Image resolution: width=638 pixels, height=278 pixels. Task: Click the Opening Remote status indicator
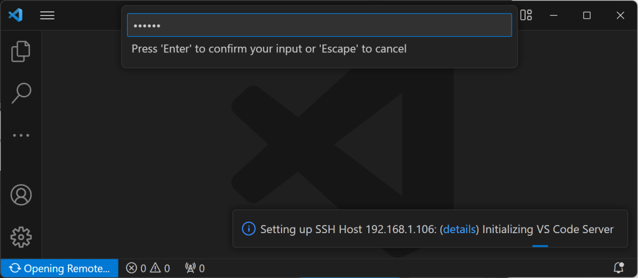pos(59,269)
